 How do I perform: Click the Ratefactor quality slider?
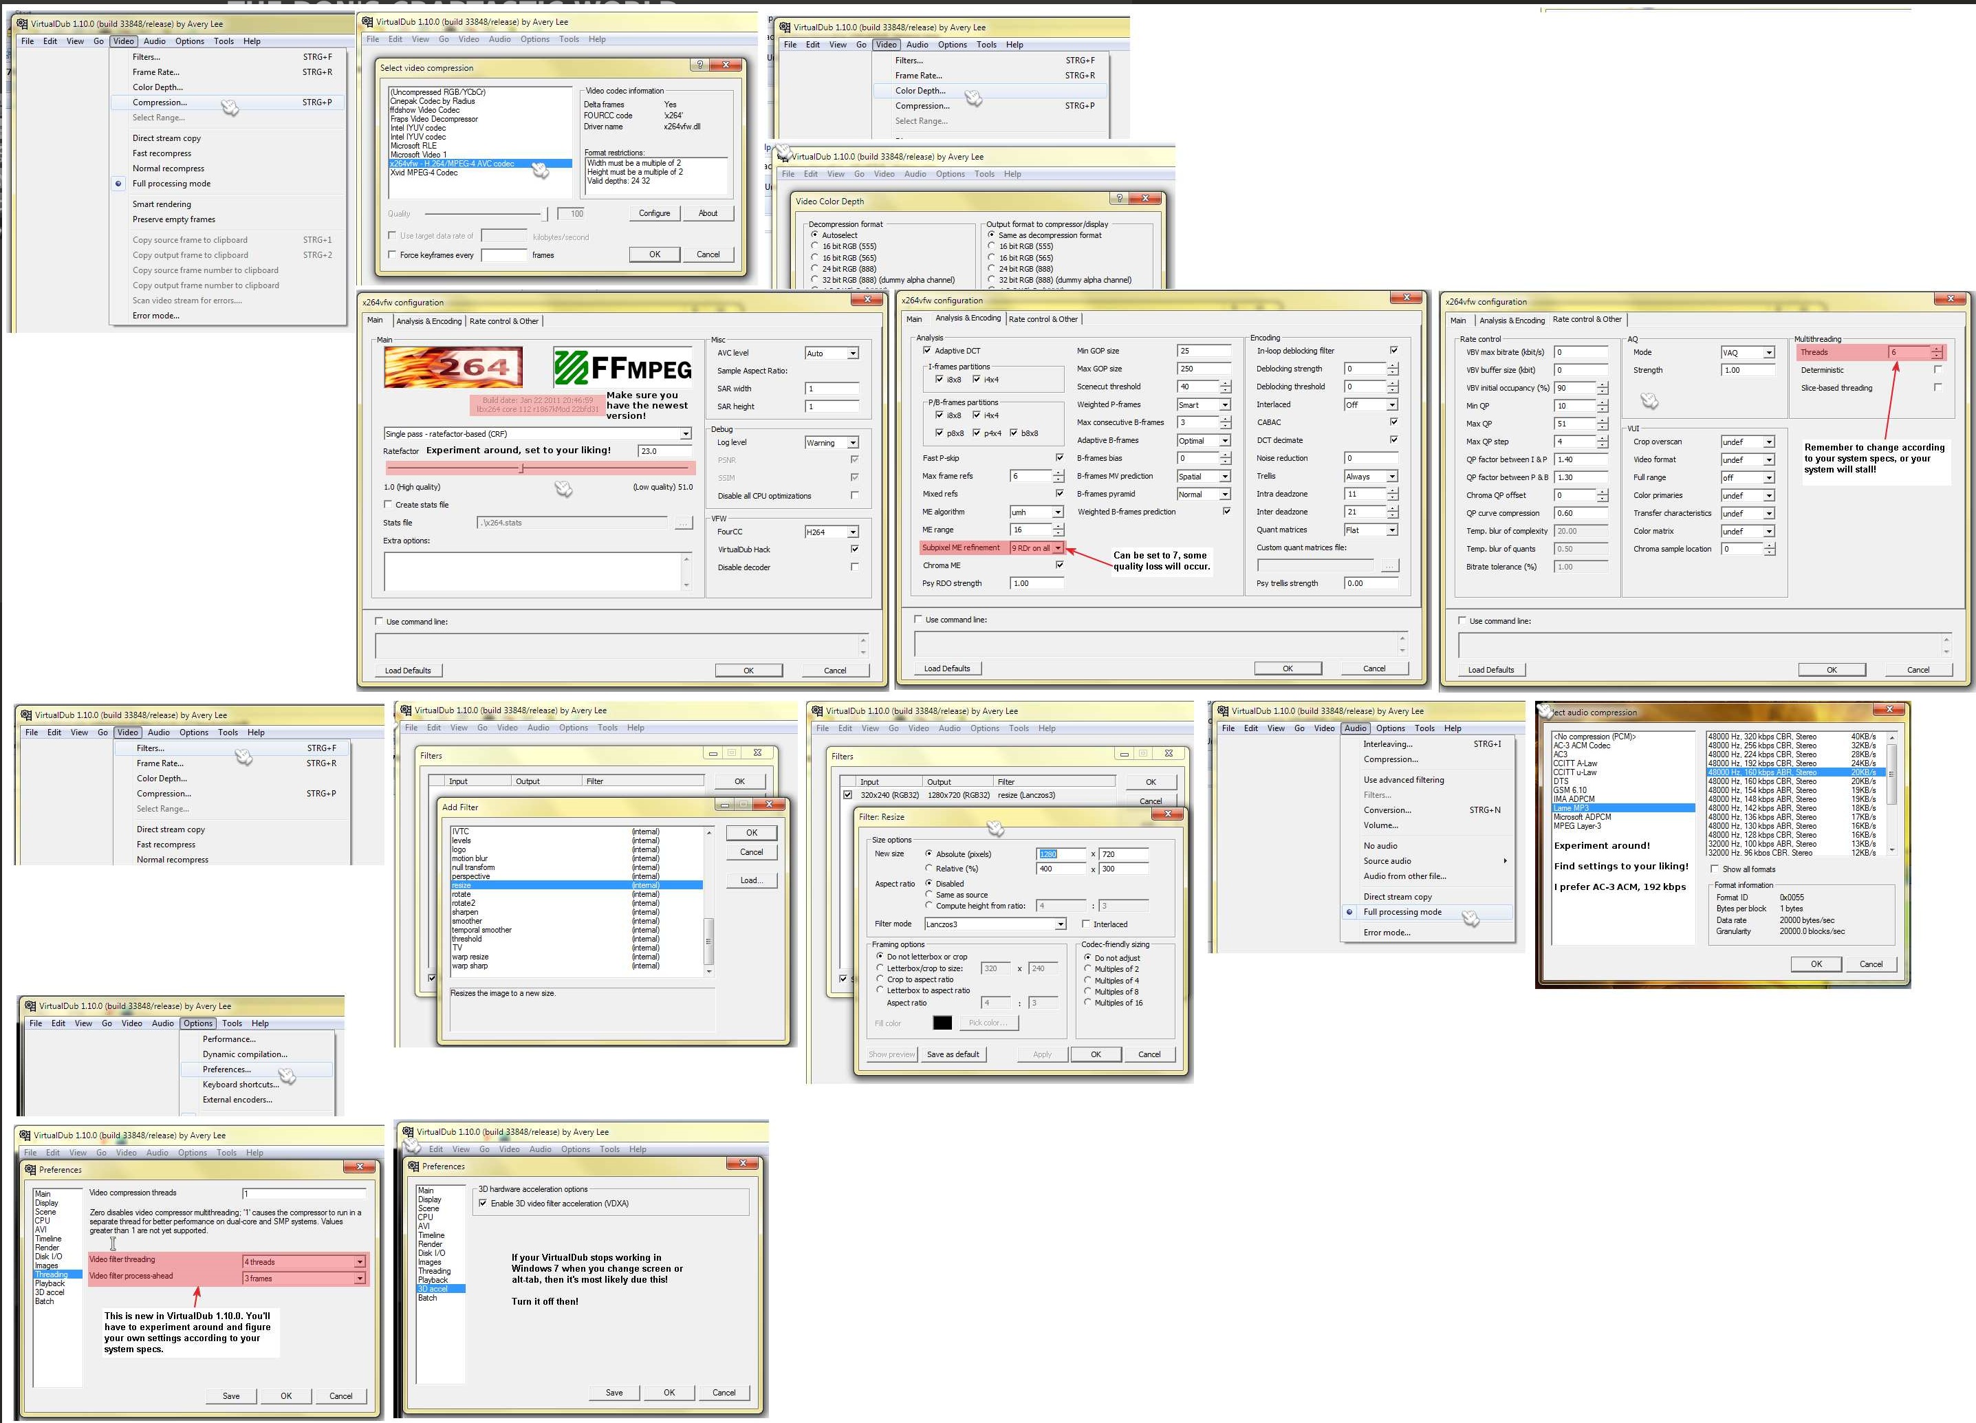pyautogui.click(x=521, y=469)
